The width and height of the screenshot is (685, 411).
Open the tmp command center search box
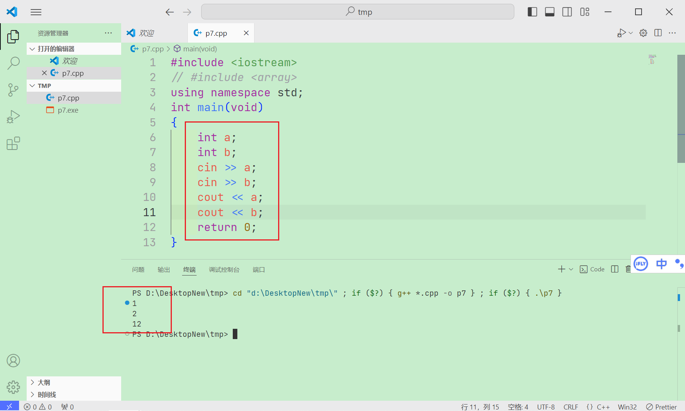coord(357,12)
